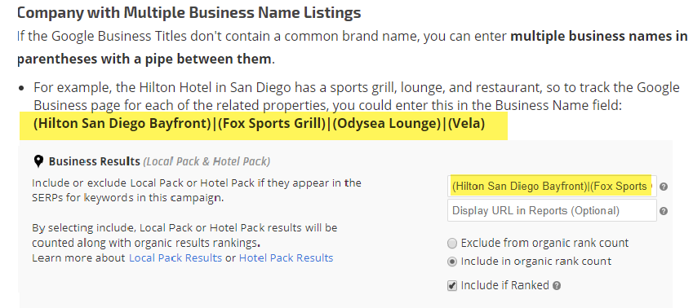Click the Include in organic rank count label
This screenshot has width=693, height=308.
tap(536, 262)
